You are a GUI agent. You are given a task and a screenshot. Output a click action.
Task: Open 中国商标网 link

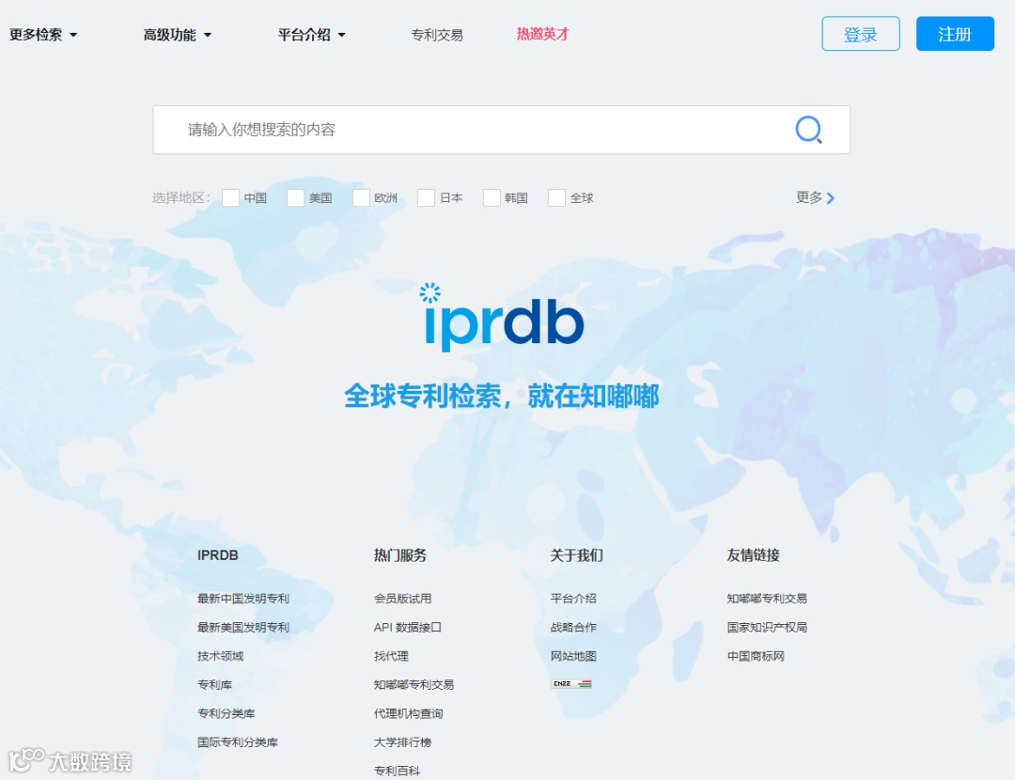coord(756,656)
